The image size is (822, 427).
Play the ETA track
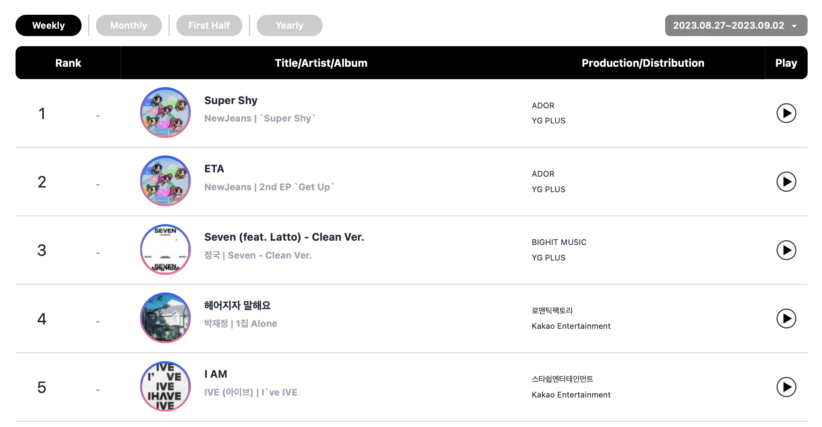coord(786,182)
